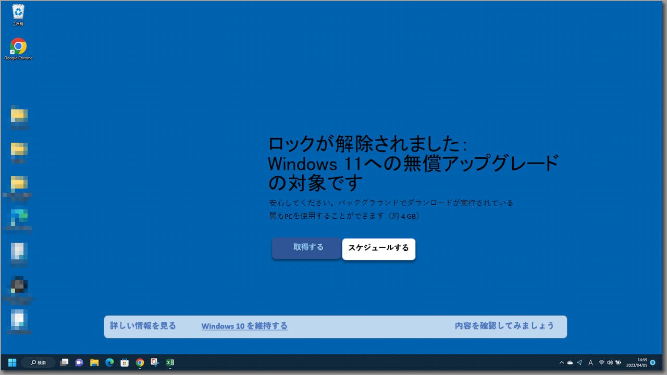Expand hidden system tray icons chevron

[x=561, y=362]
